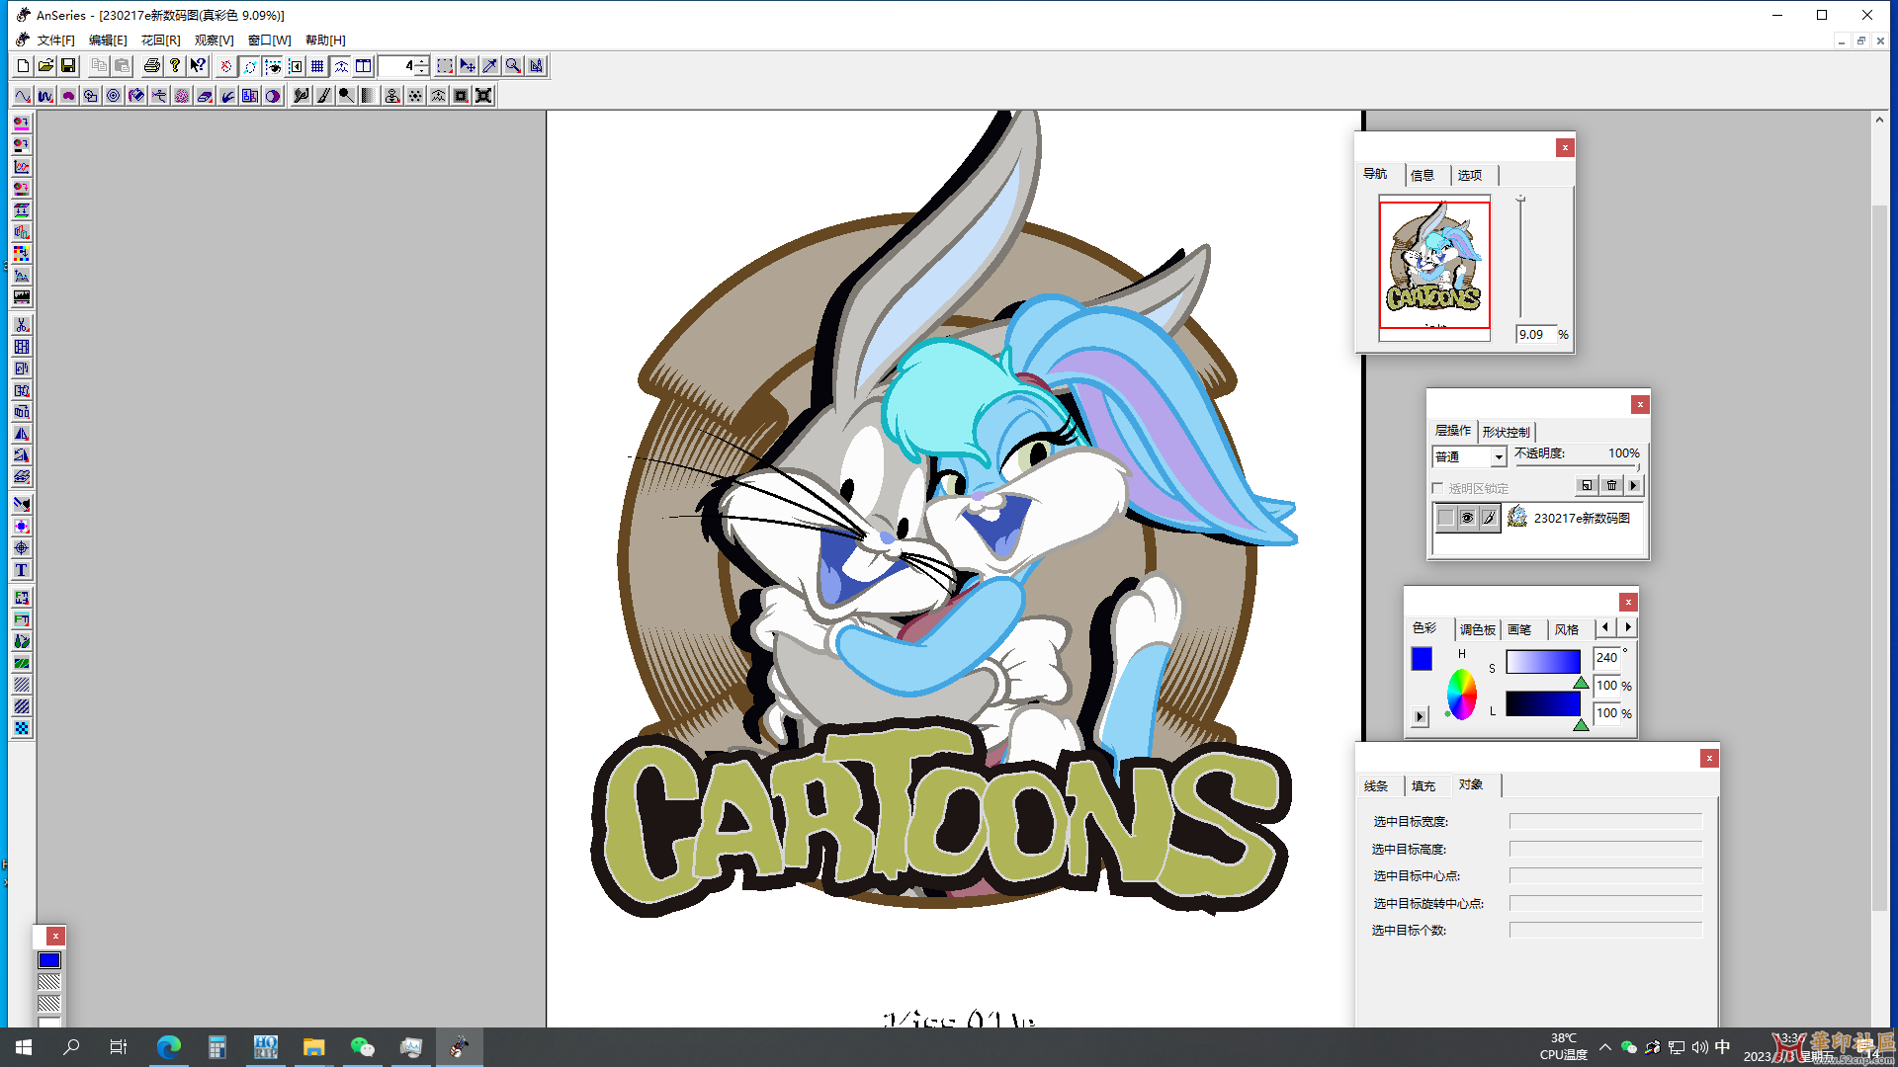The height and width of the screenshot is (1067, 1898).
Task: Click the trash delete layer button
Action: pos(1611,485)
